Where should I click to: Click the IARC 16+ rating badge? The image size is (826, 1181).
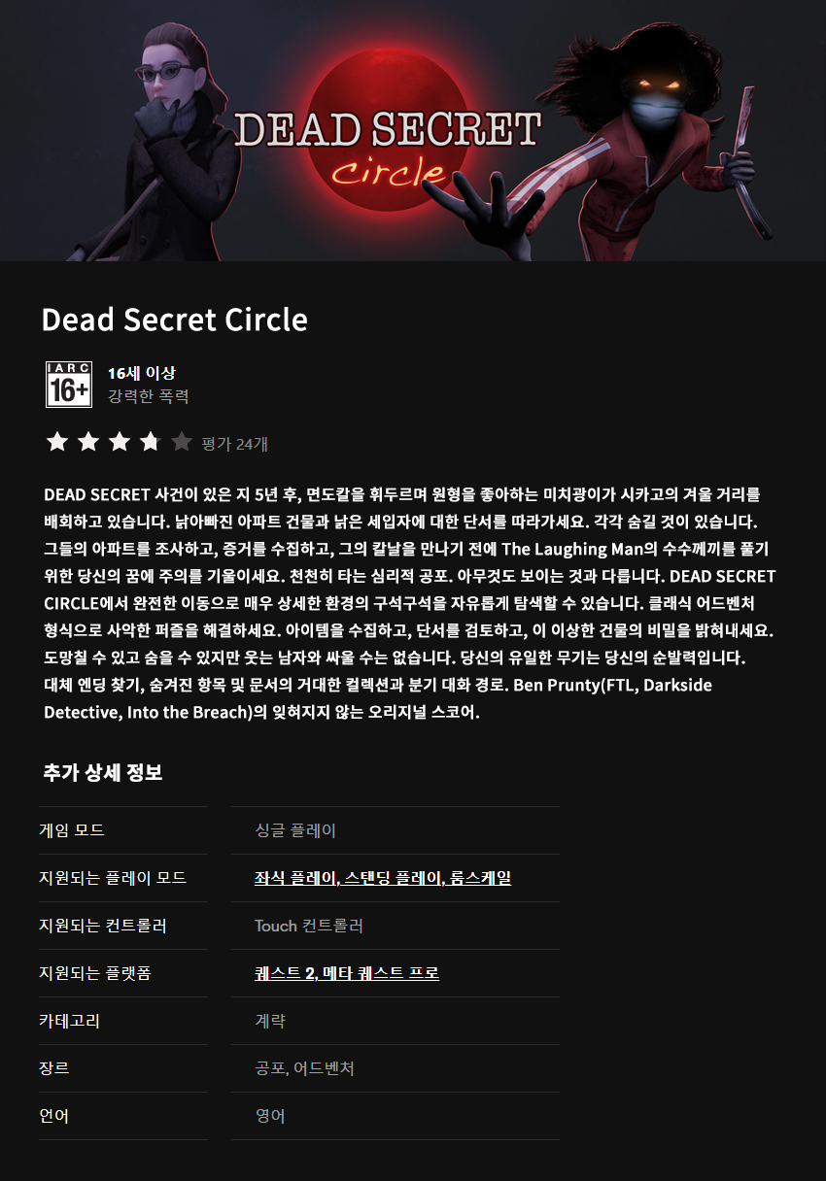coord(69,385)
